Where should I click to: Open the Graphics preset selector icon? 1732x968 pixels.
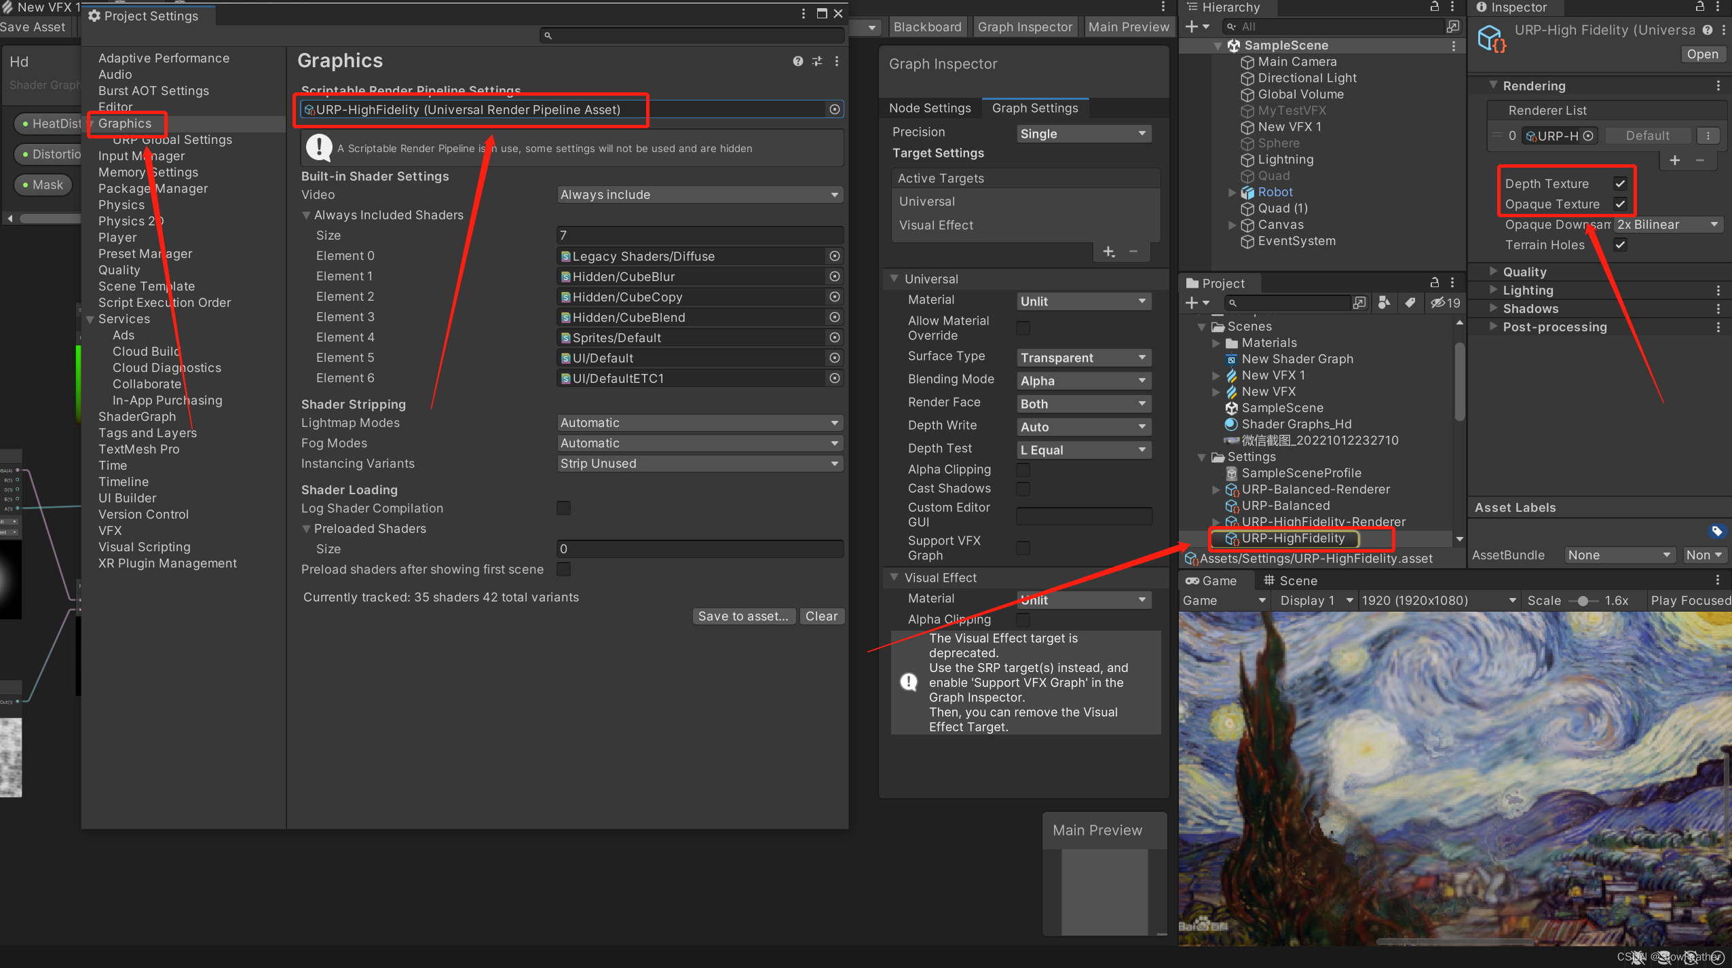tap(817, 61)
